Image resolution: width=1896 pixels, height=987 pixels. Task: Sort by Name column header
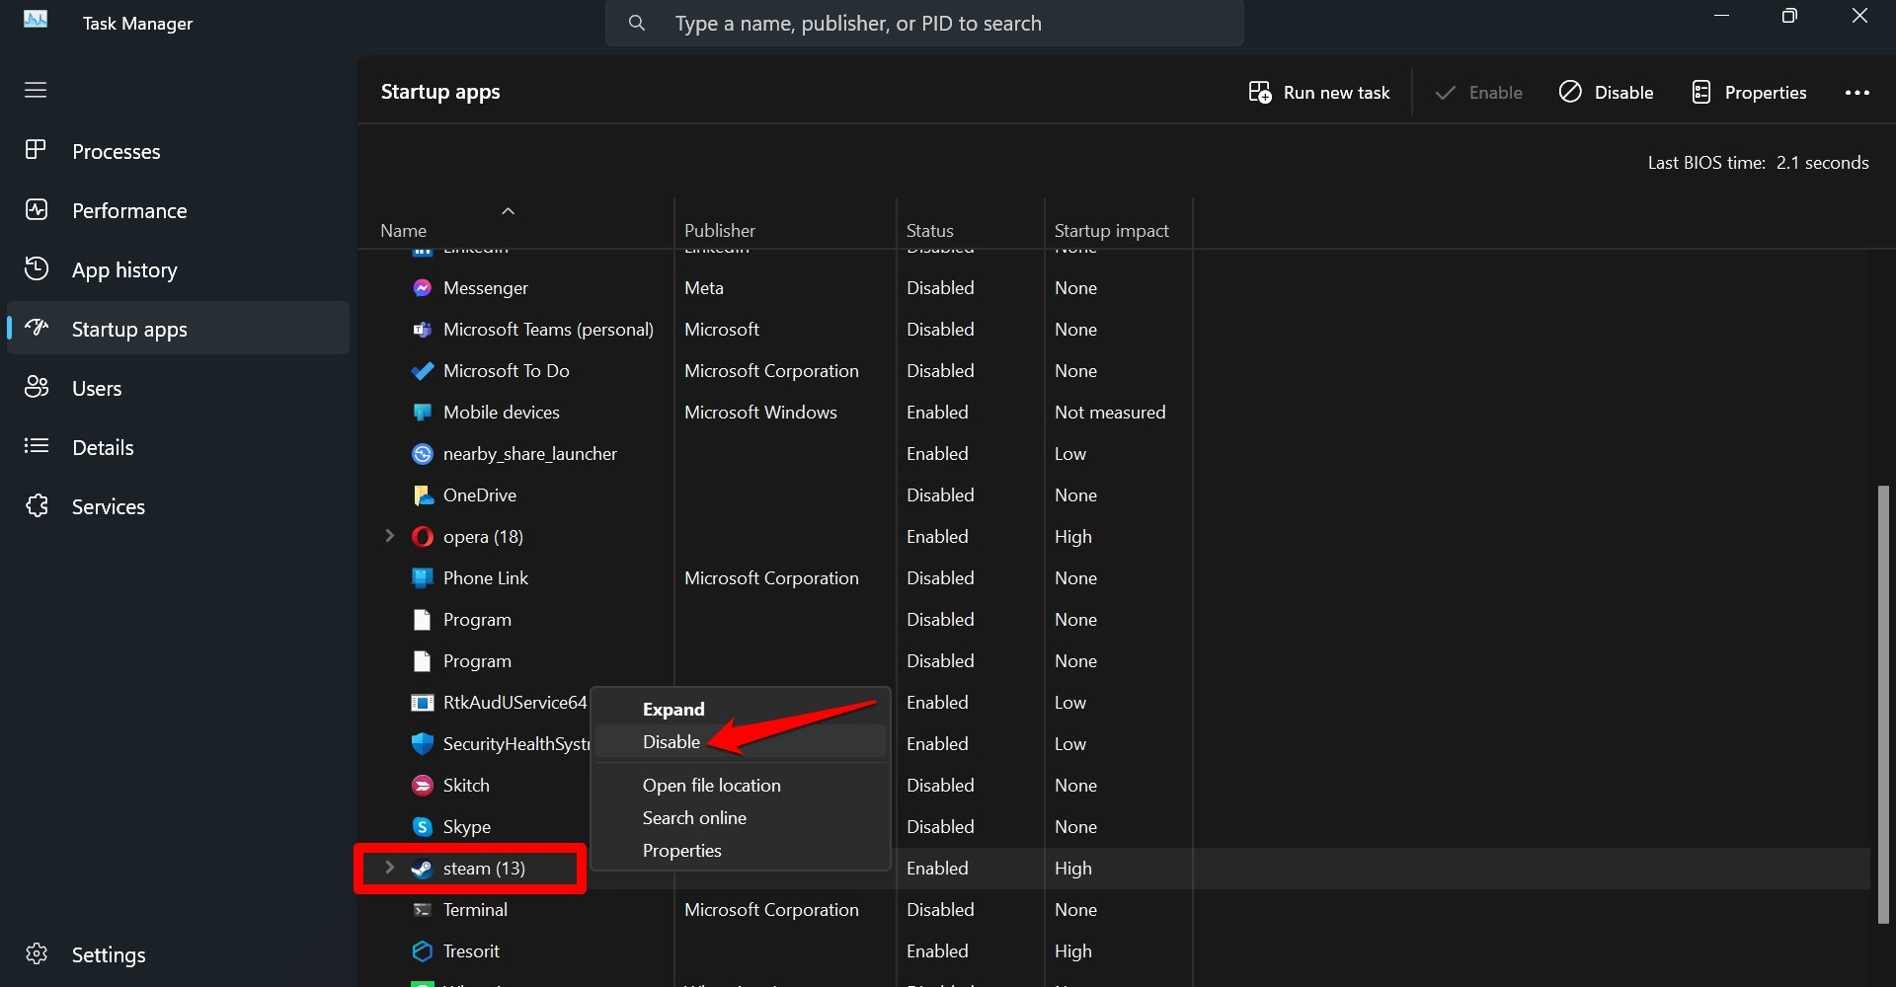pos(403,231)
